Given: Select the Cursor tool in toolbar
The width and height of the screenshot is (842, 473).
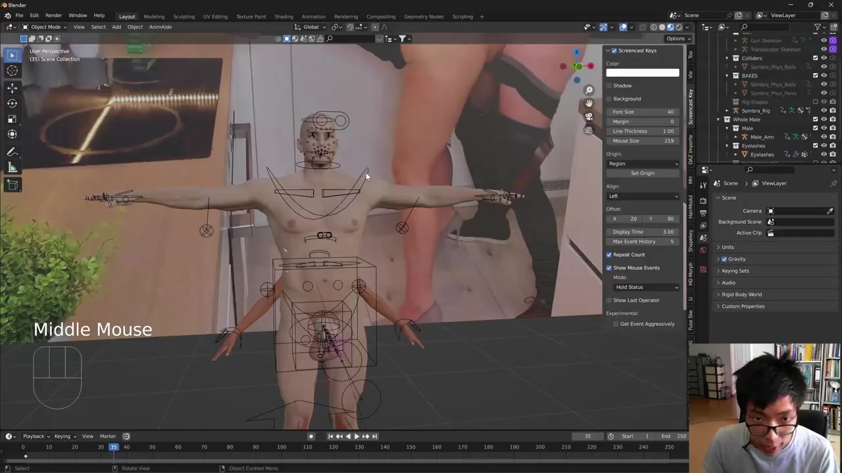Looking at the screenshot, I should 12,71.
